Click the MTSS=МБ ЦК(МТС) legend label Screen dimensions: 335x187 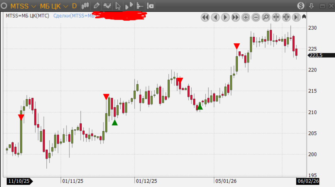click(x=28, y=16)
